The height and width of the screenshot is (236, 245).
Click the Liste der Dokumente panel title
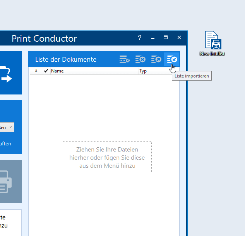coord(66,59)
